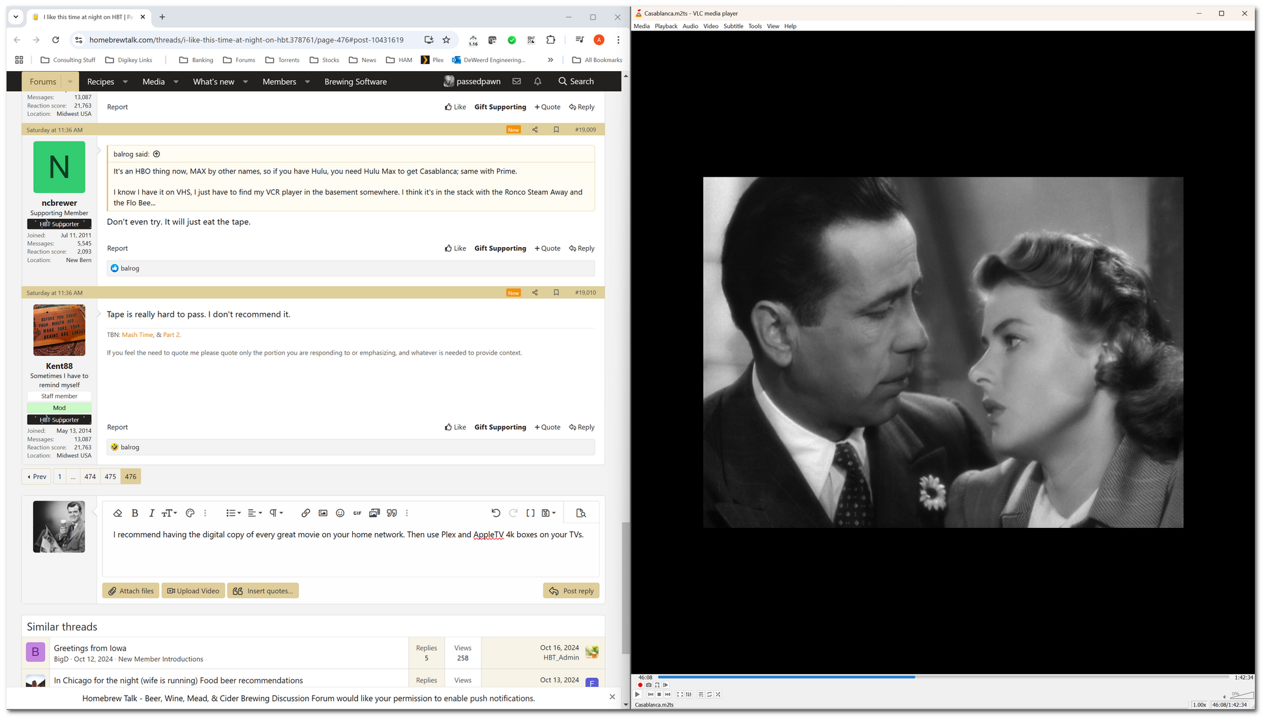Toggle italic formatting in reply editor

pyautogui.click(x=151, y=513)
